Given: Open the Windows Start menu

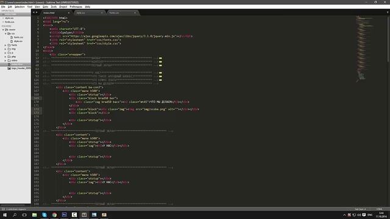Looking at the screenshot, I should coord(5,215).
